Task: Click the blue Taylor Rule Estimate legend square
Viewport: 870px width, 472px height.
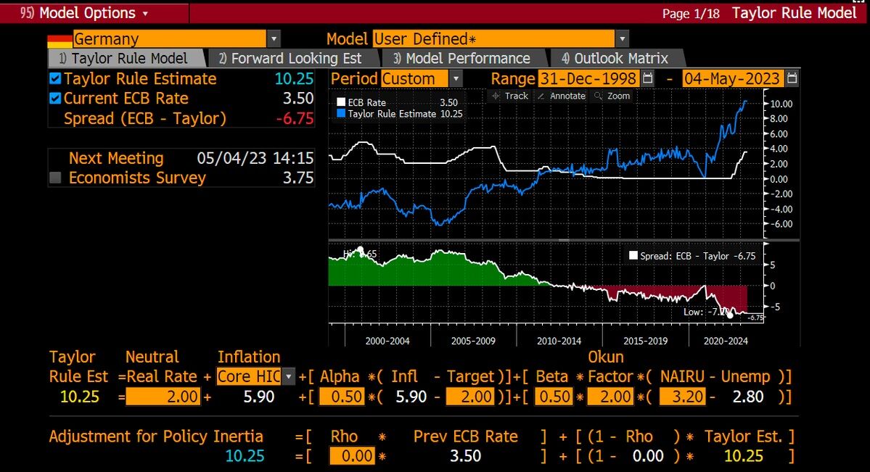Action: (x=341, y=114)
